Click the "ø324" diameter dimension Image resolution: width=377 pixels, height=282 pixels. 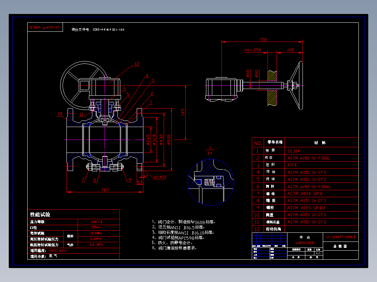pos(154,140)
